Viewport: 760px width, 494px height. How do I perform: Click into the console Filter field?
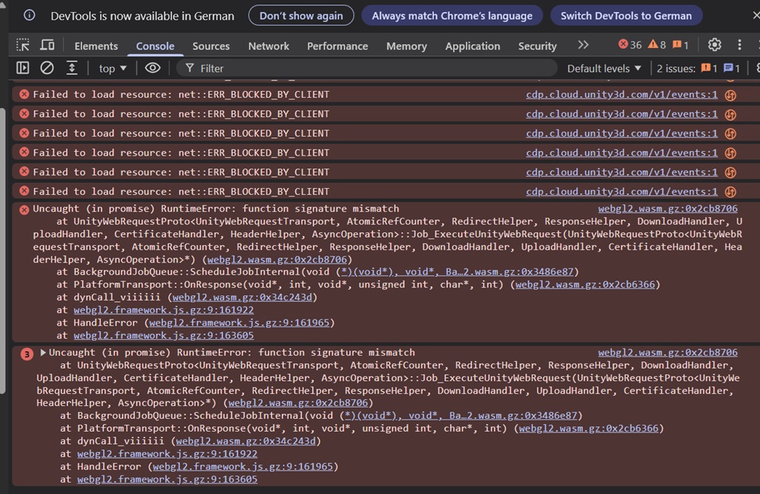pos(367,68)
